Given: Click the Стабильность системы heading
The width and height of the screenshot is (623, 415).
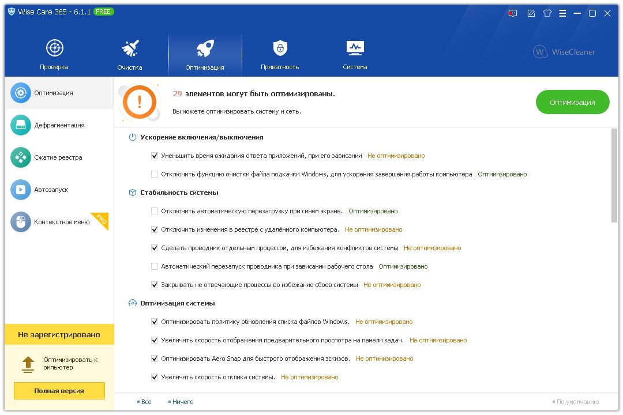Looking at the screenshot, I should [x=179, y=193].
